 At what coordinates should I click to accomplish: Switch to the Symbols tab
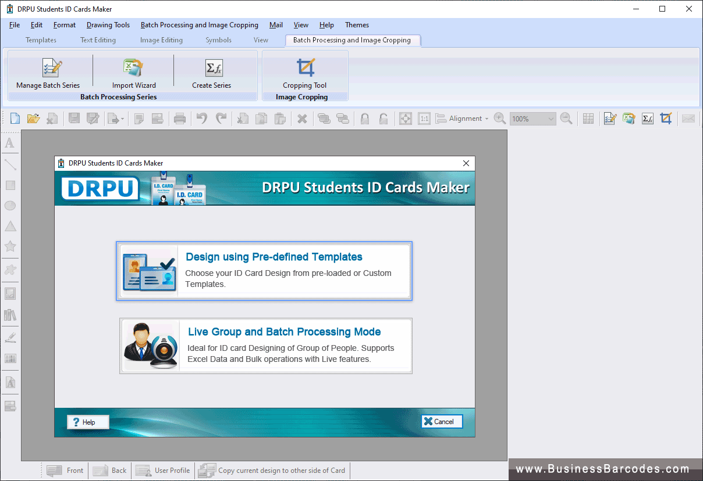coord(218,40)
